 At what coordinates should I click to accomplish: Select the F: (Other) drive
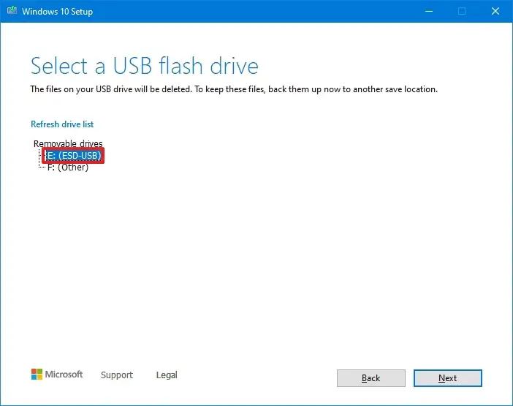pyautogui.click(x=68, y=168)
